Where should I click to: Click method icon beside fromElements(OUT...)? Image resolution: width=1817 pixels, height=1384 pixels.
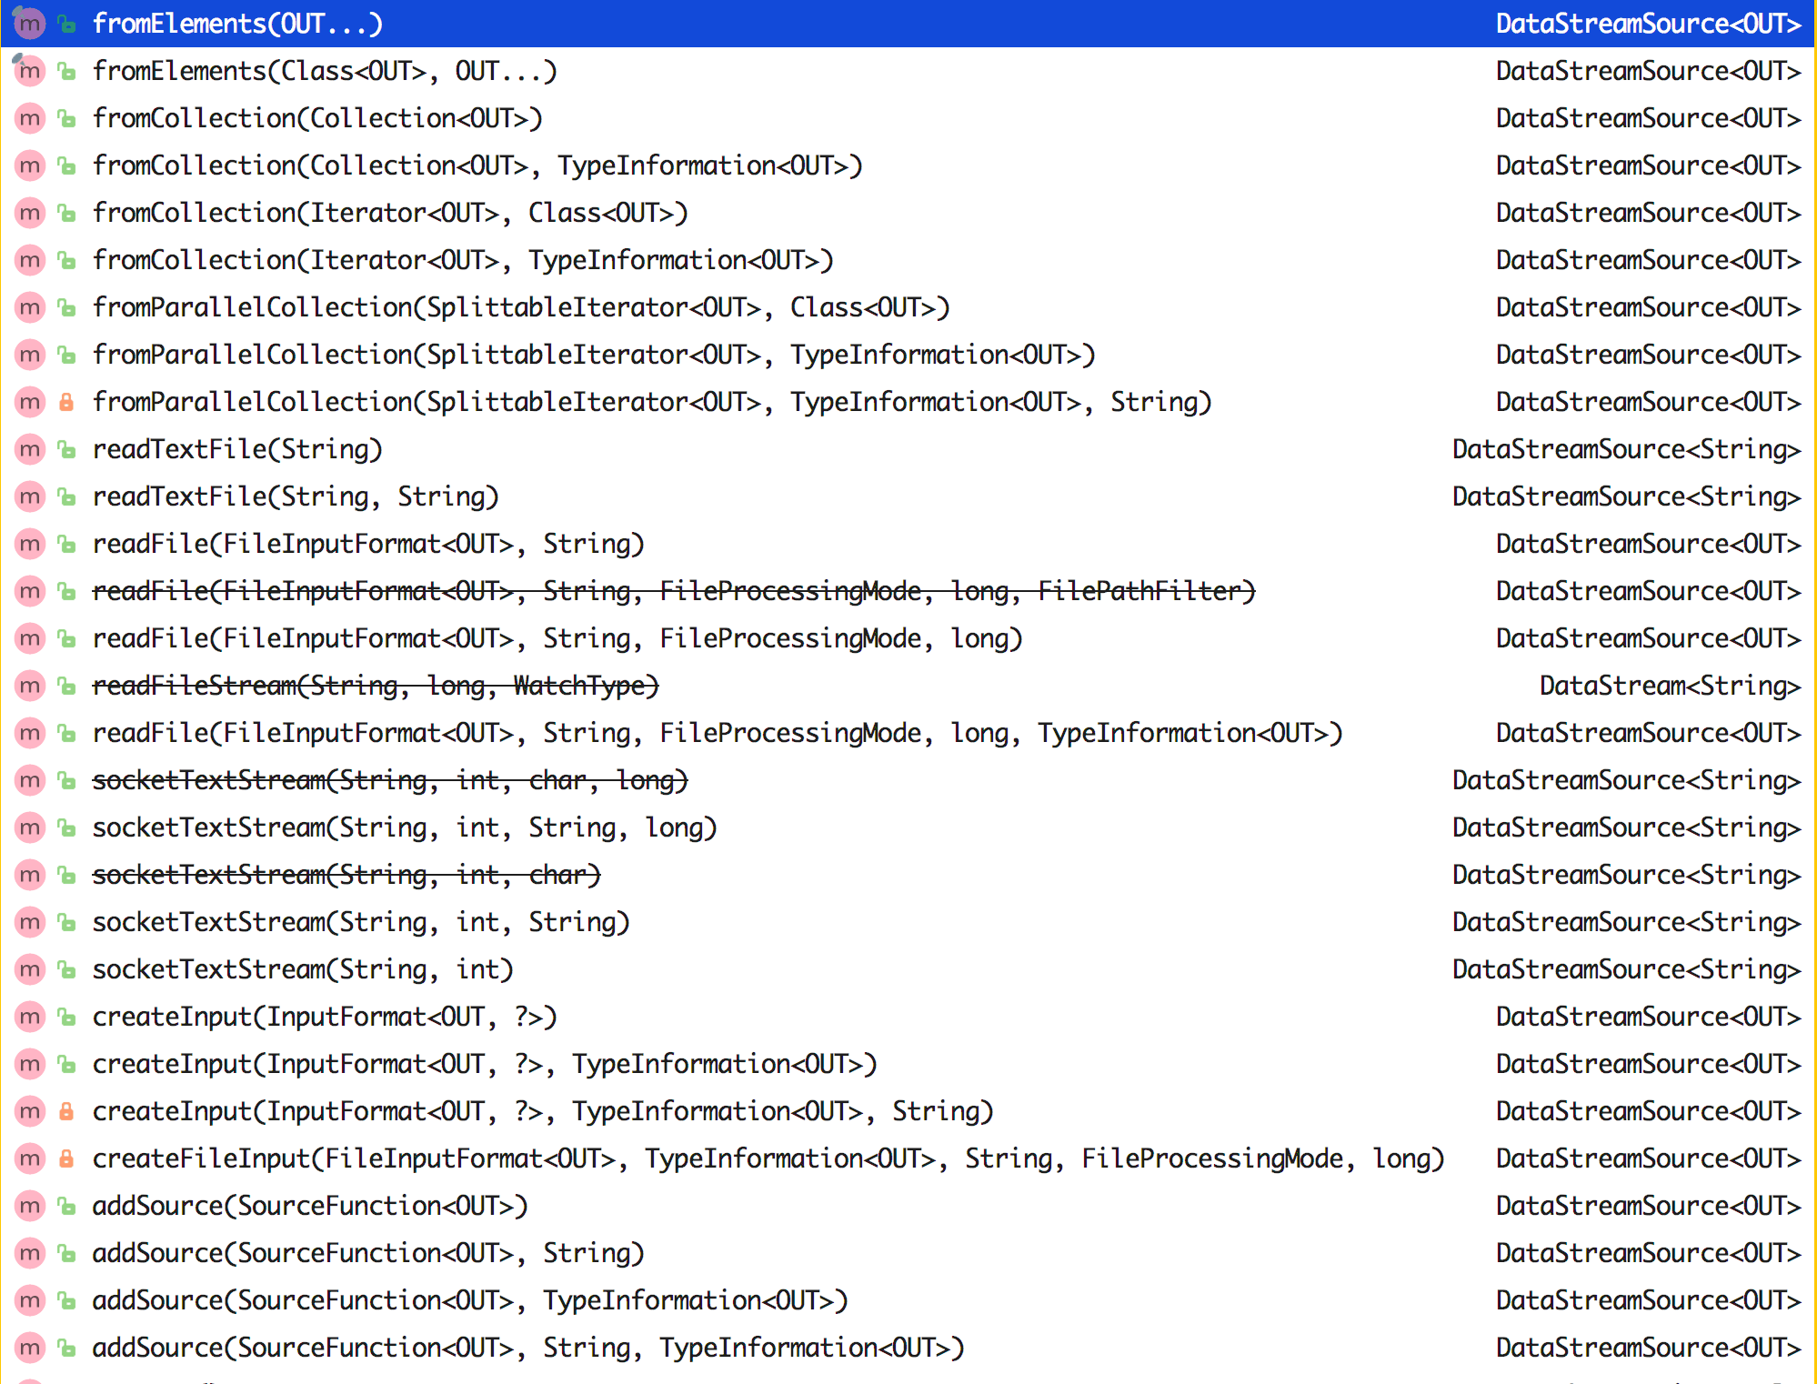[x=30, y=24]
